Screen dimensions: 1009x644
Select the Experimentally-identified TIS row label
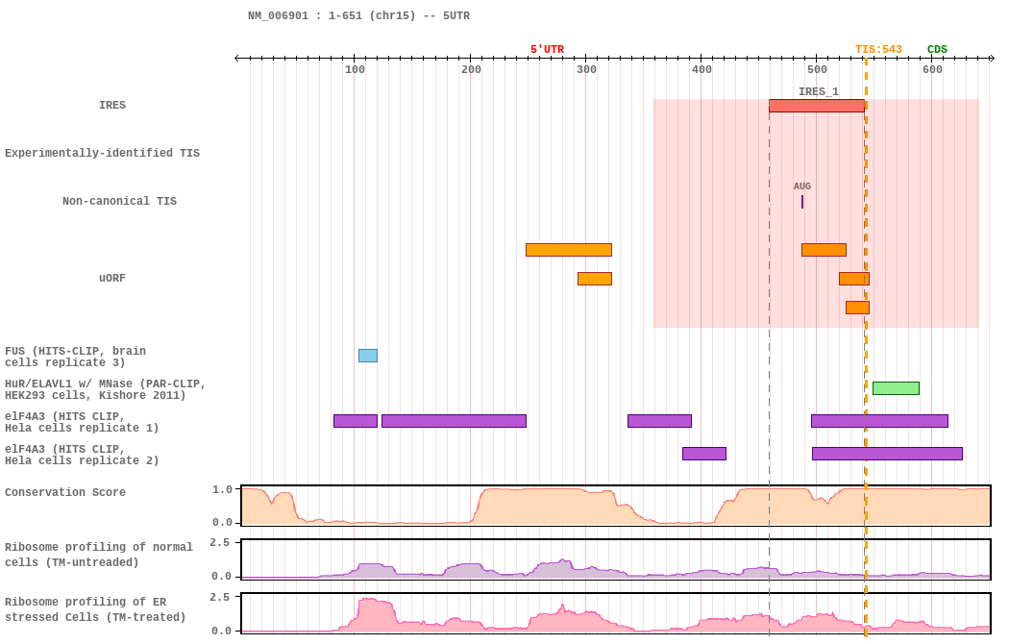click(x=102, y=154)
